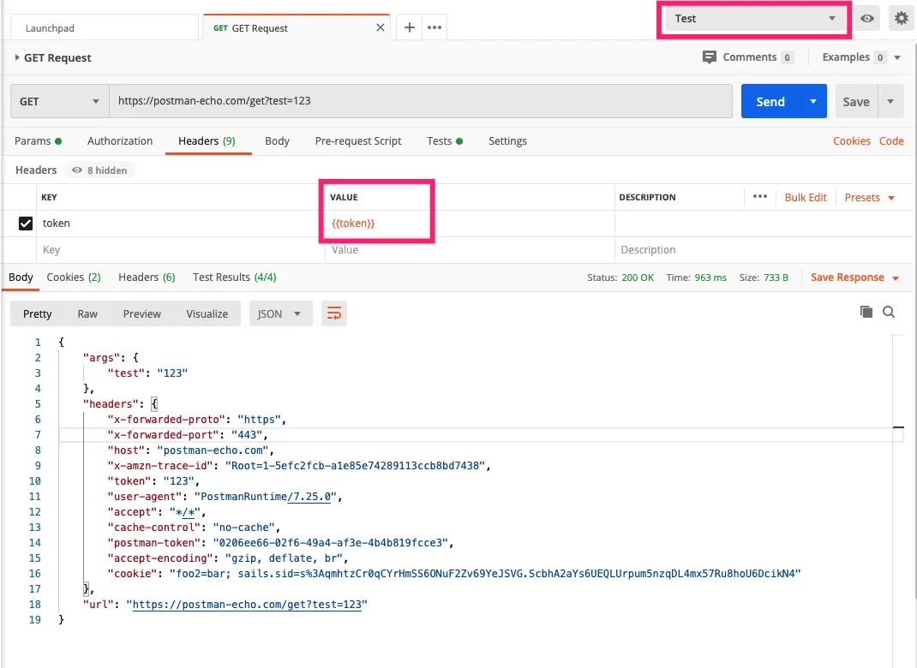Open manage environments gear icon

pos(902,19)
